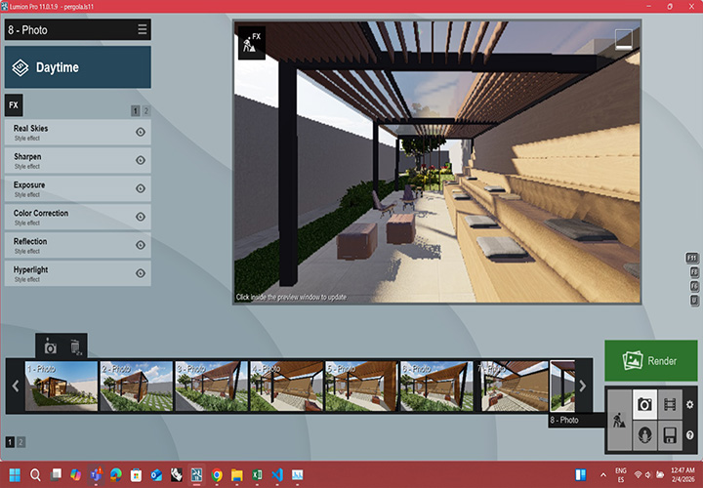
Task: Select the 1 - Photo thumbnail
Action: pyautogui.click(x=62, y=386)
